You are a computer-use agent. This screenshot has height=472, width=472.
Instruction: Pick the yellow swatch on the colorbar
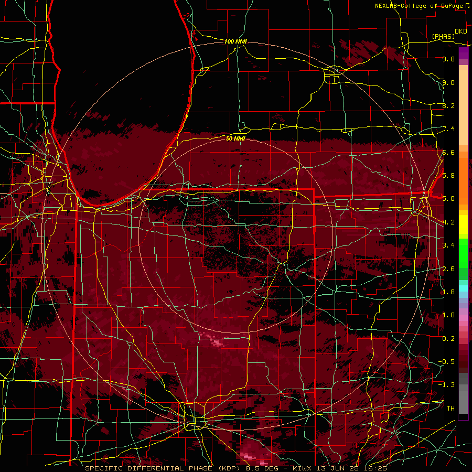pos(463,224)
